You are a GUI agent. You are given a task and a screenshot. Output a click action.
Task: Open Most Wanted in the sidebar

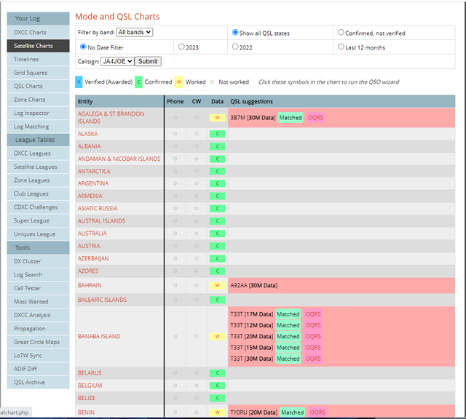point(38,302)
